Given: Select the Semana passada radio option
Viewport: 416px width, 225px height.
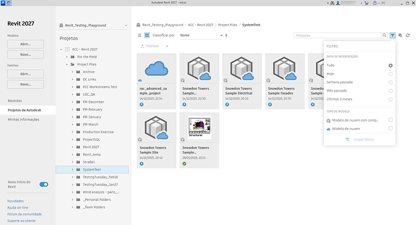Looking at the screenshot, I should 390,82.
